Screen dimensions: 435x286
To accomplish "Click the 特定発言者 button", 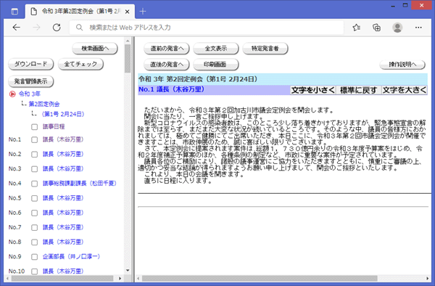I will click(x=265, y=49).
